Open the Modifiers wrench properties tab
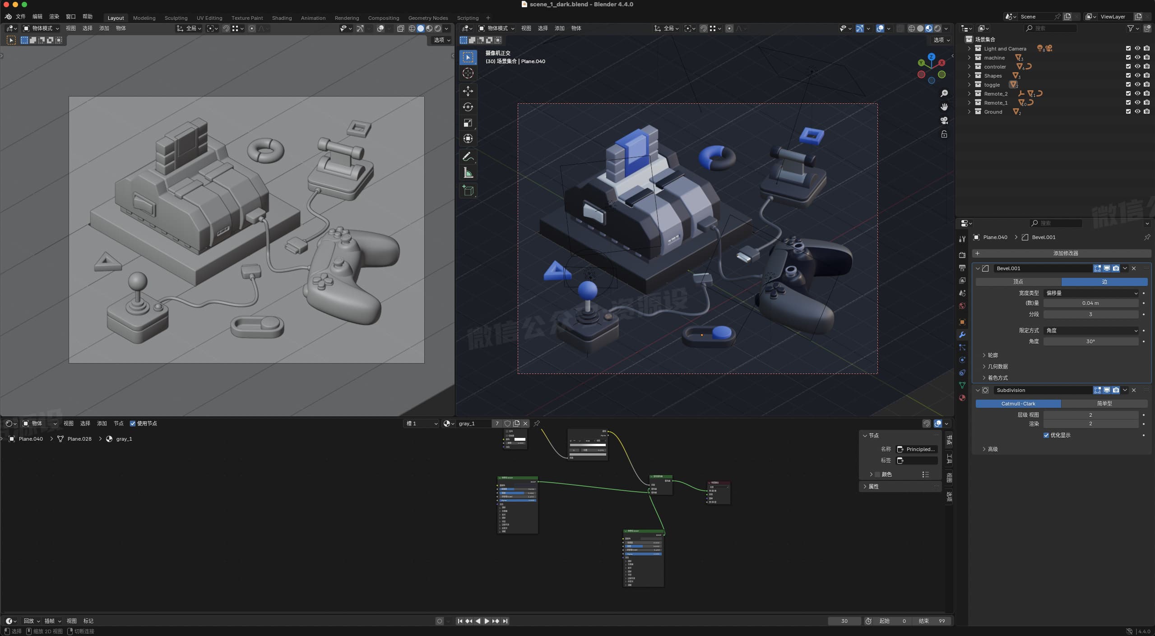The width and height of the screenshot is (1155, 636). 962,335
